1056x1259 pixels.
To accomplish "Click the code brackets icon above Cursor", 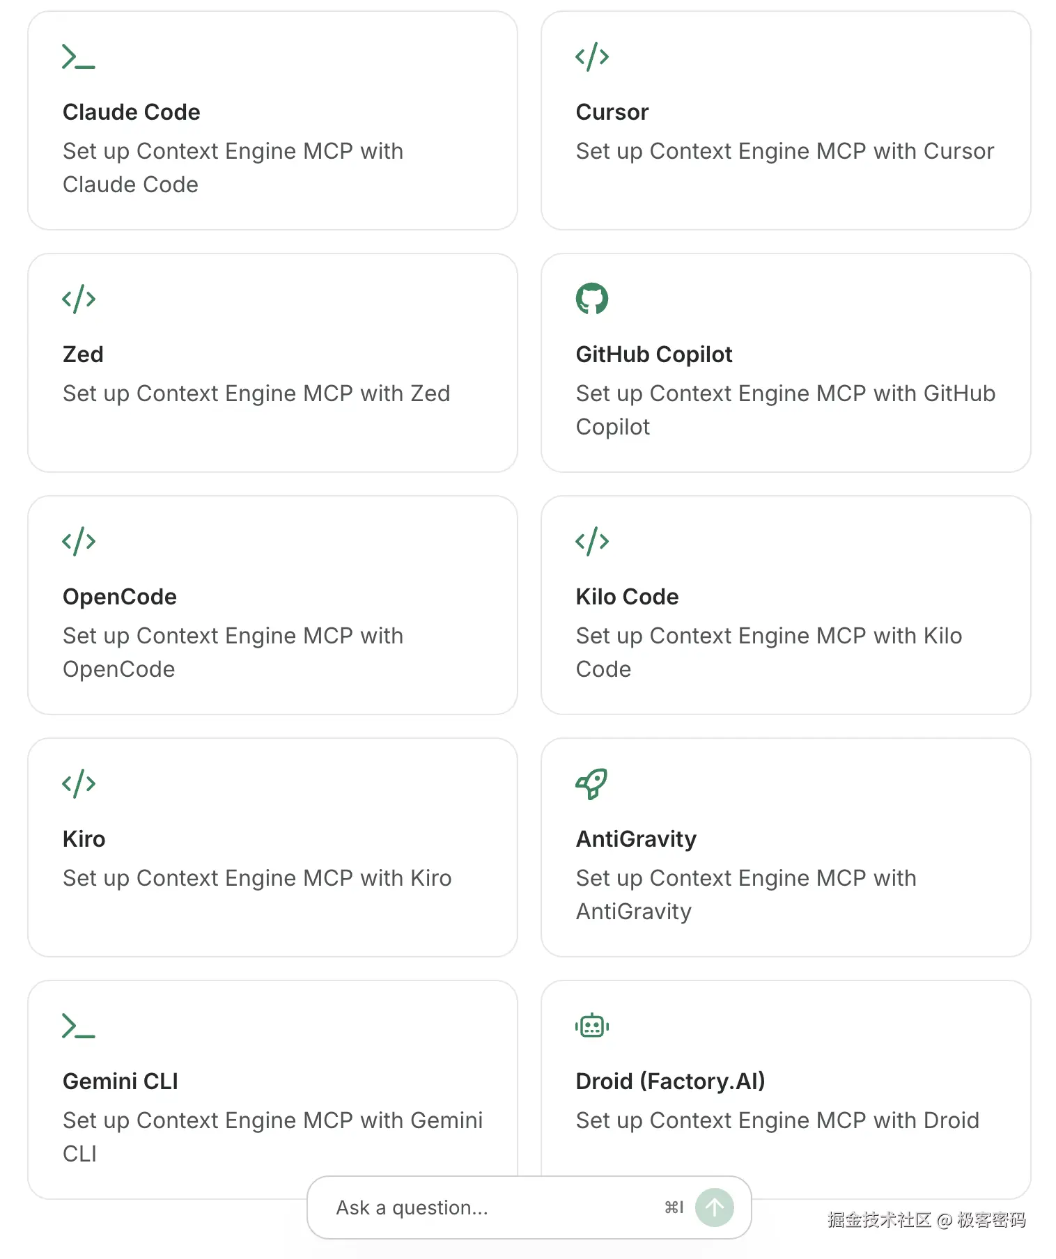I will 591,56.
